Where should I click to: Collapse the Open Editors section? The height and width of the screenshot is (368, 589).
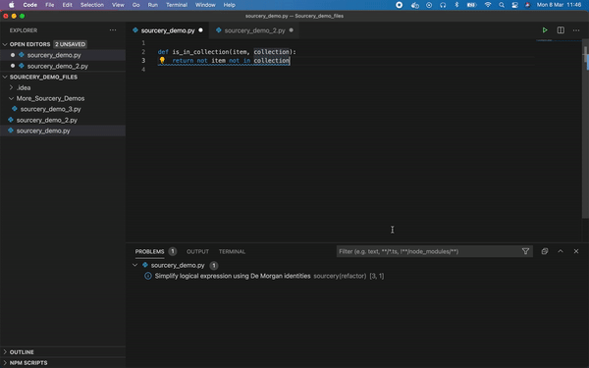coord(5,44)
